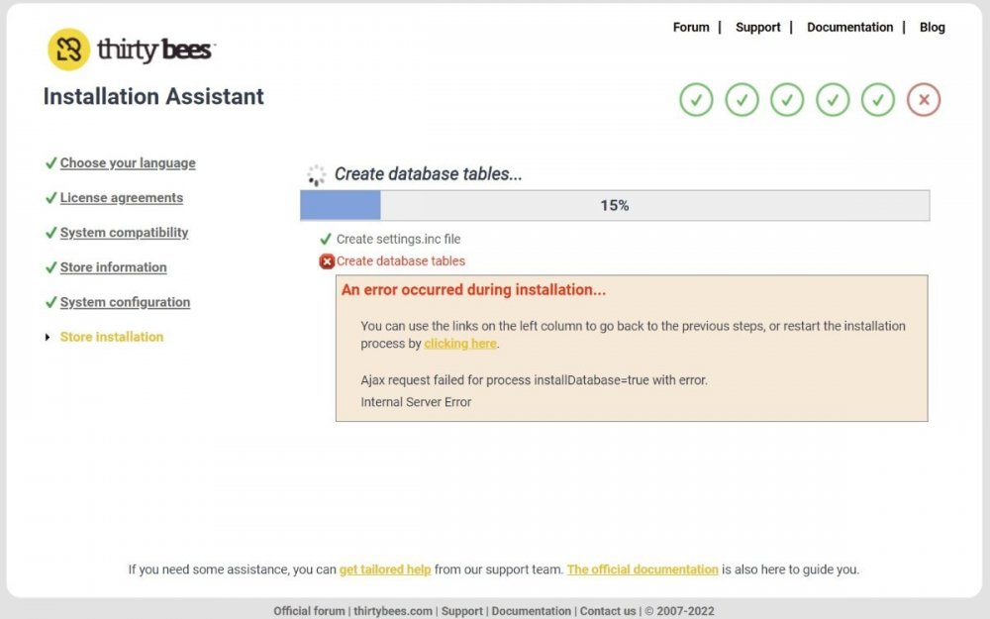This screenshot has height=619, width=990.
Task: Open the Forum link in top navigation
Action: click(x=691, y=28)
